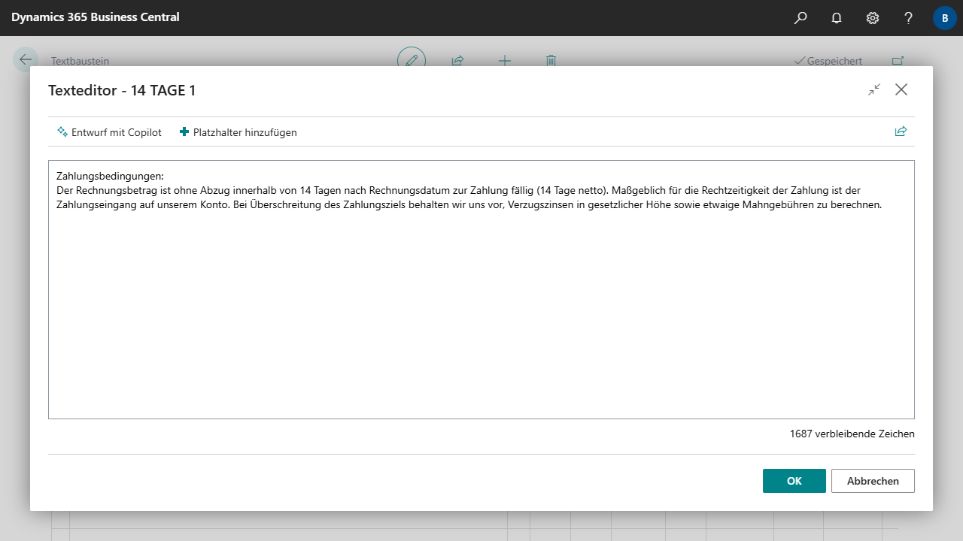Image resolution: width=963 pixels, height=541 pixels.
Task: Open the settings gear icon
Action: pos(873,17)
